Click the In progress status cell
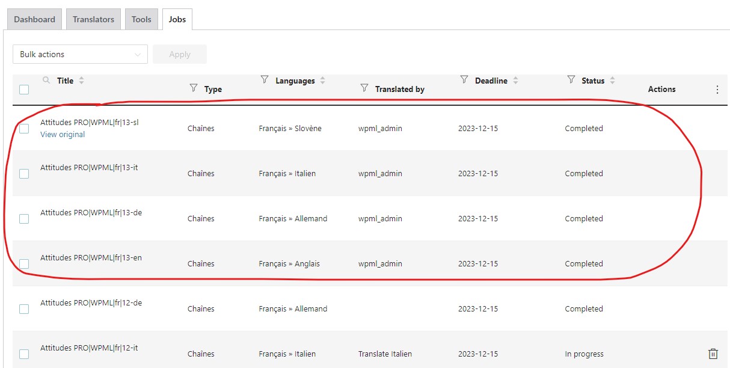The height and width of the screenshot is (368, 730). pos(584,354)
